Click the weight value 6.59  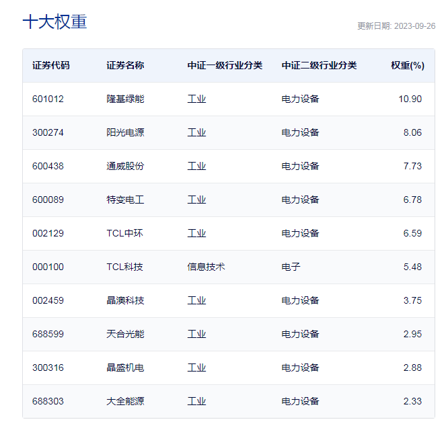pyautogui.click(x=412, y=233)
